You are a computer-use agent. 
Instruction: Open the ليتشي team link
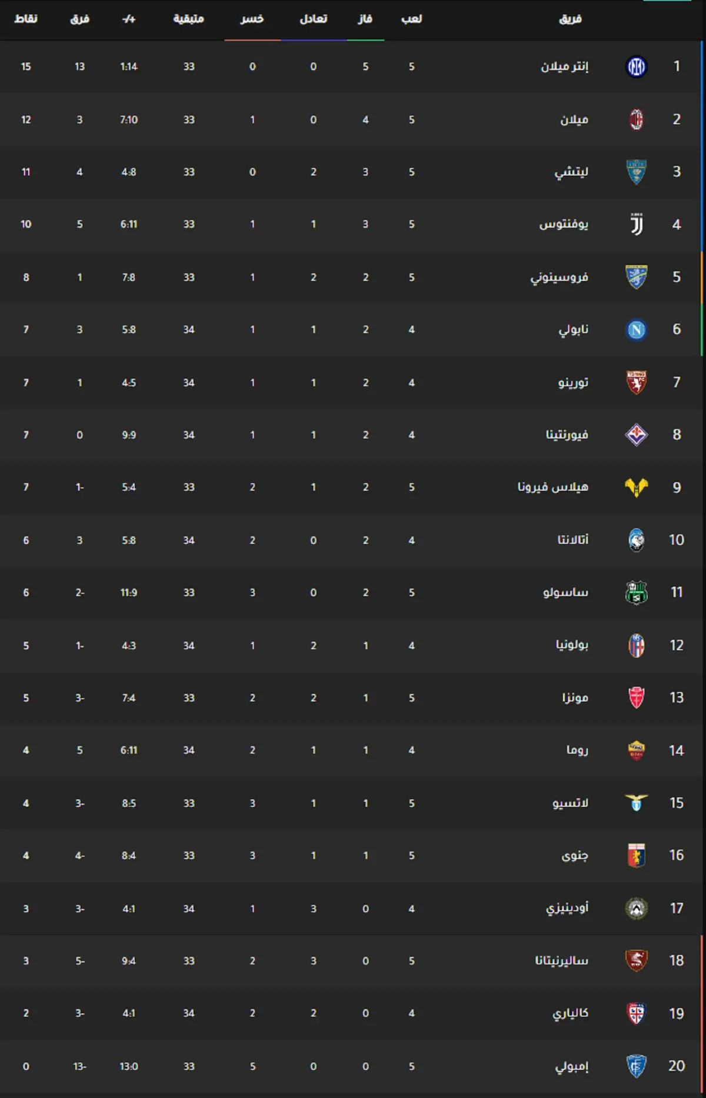571,172
